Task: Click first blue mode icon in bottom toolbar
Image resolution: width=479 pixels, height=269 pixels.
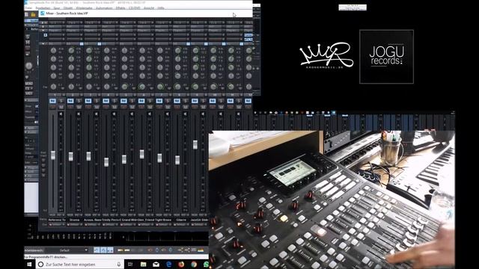Action: tap(97, 250)
